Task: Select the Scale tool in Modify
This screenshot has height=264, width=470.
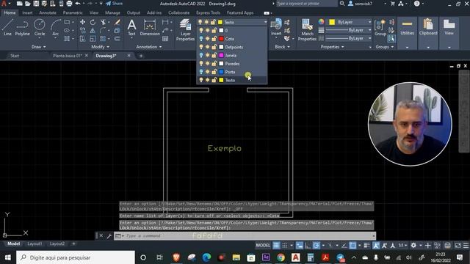Action: (x=93, y=39)
